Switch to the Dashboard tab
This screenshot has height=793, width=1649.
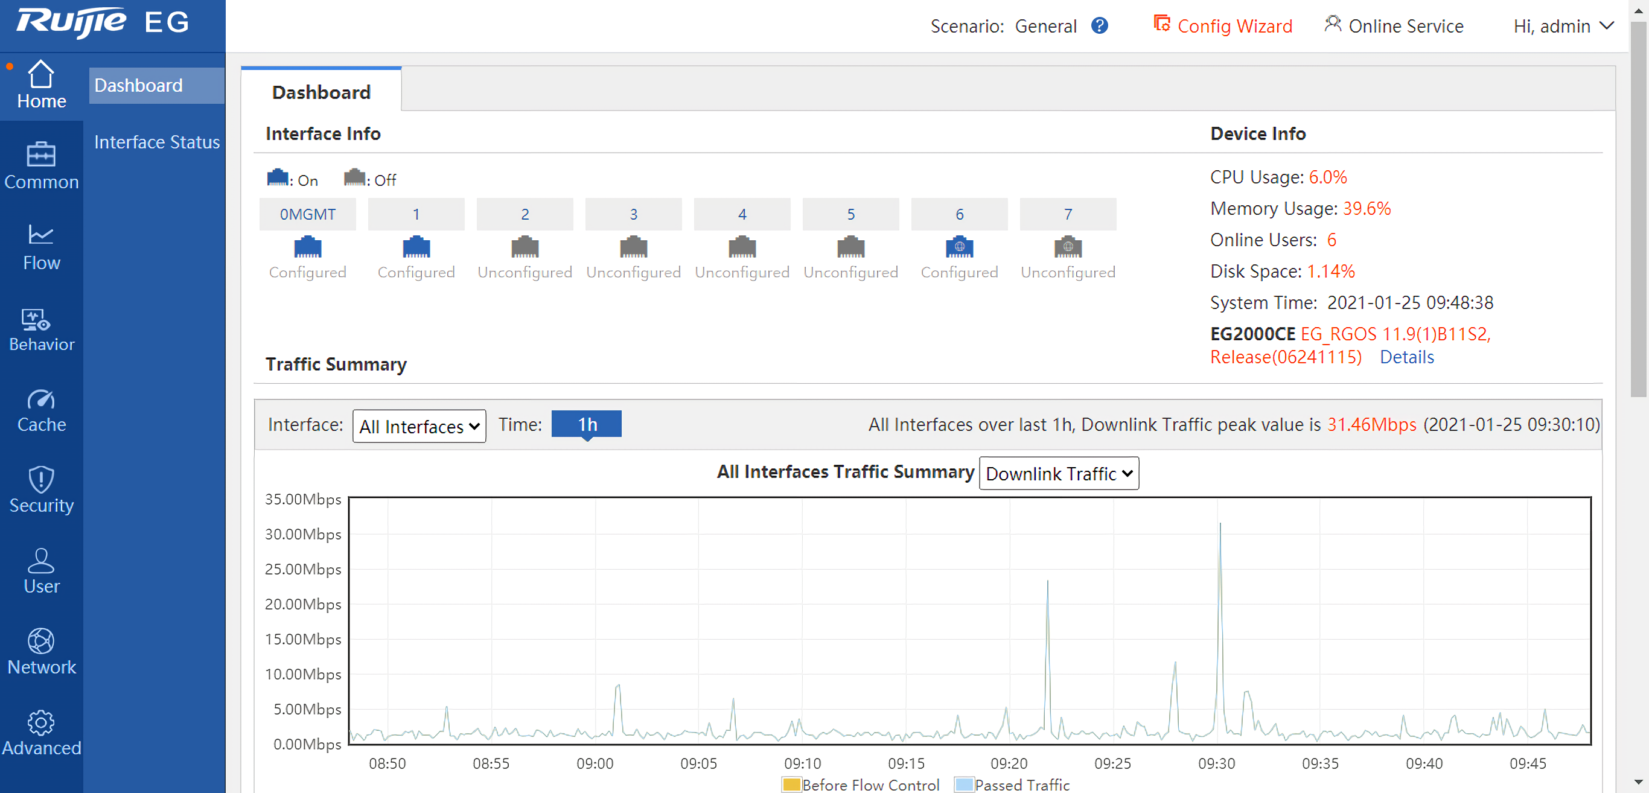321,92
